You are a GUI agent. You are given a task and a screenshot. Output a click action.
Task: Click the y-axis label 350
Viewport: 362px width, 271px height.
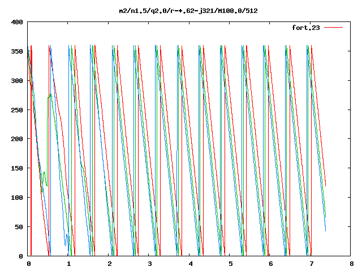point(17,51)
